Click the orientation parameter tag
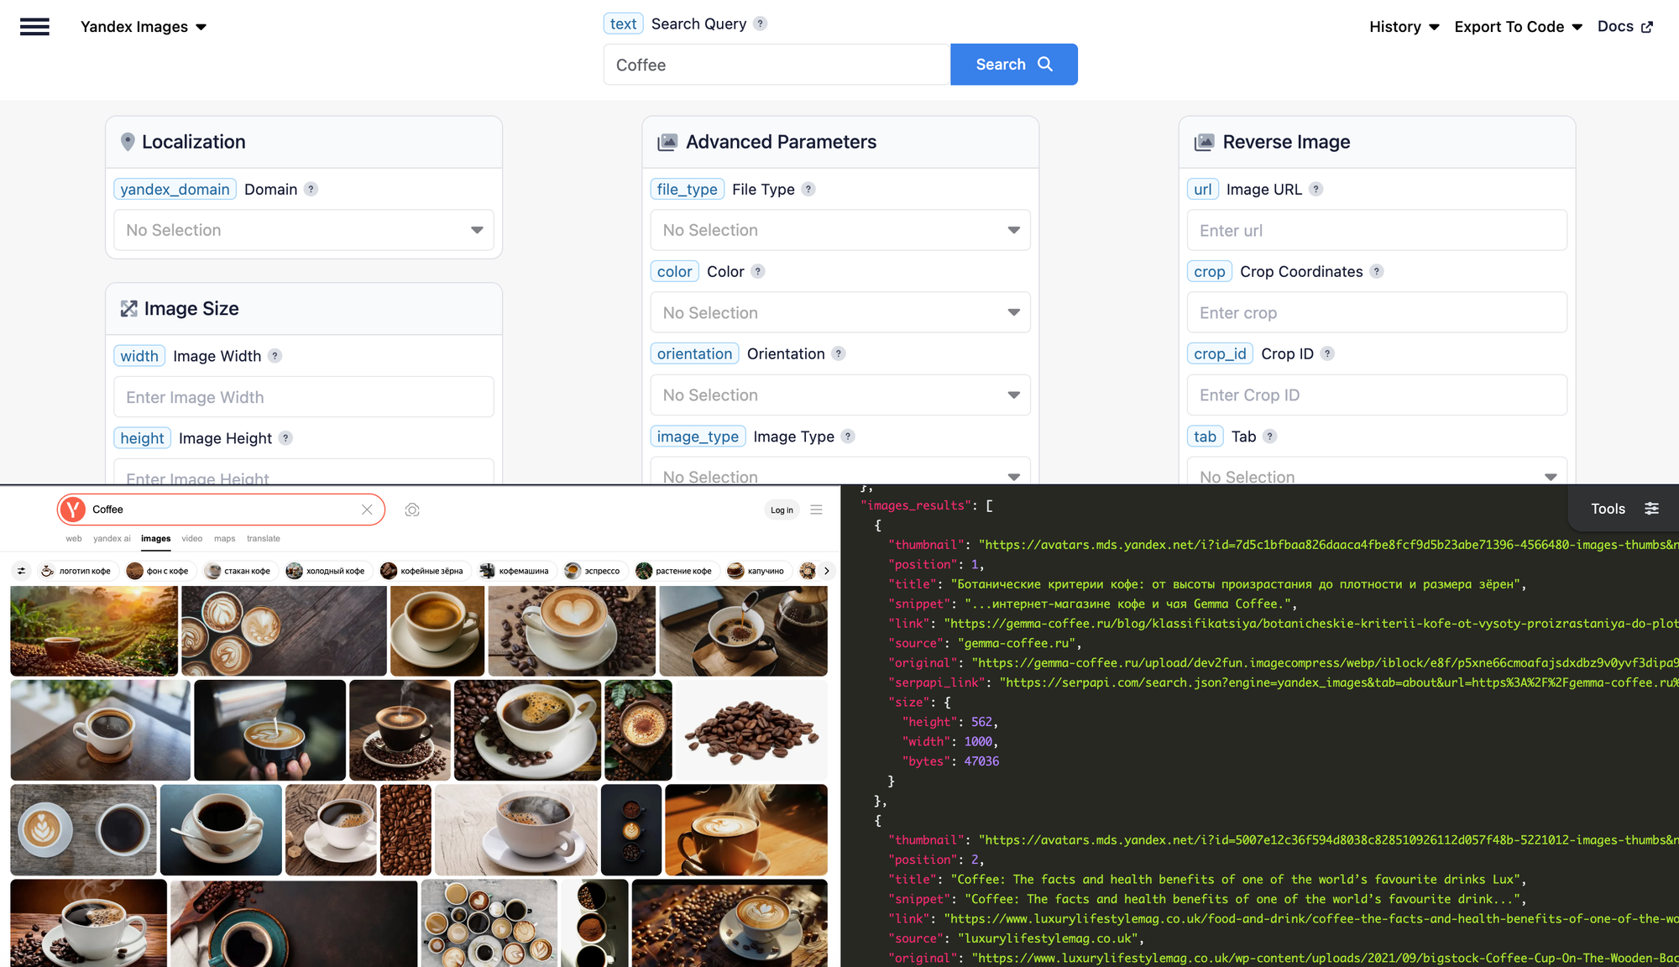This screenshot has width=1679, height=967. click(694, 353)
